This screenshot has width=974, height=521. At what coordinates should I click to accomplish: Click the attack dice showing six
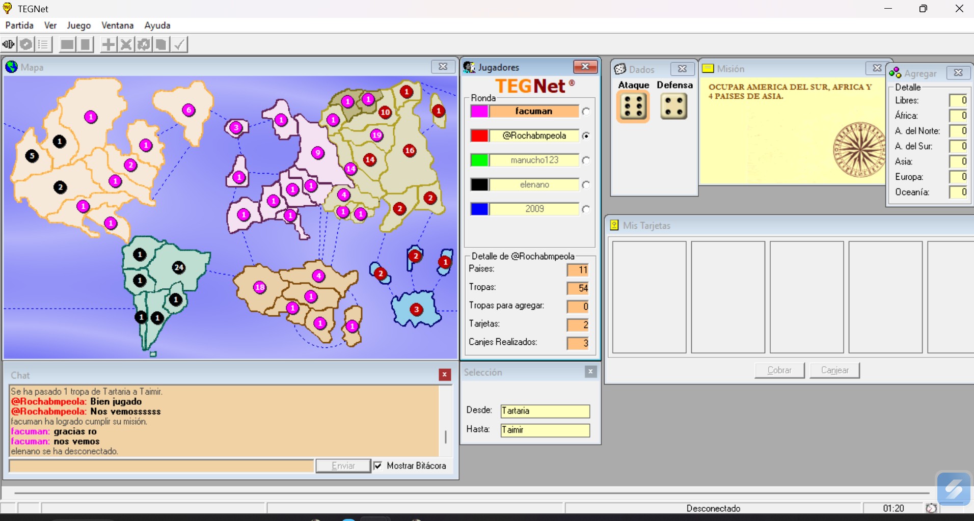(633, 107)
